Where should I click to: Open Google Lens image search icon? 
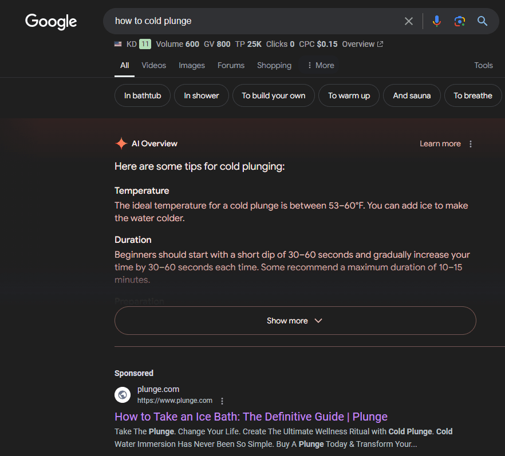click(459, 21)
